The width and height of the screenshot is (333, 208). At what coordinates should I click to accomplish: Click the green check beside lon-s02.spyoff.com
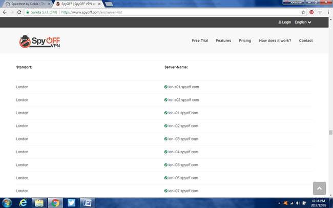point(166,99)
